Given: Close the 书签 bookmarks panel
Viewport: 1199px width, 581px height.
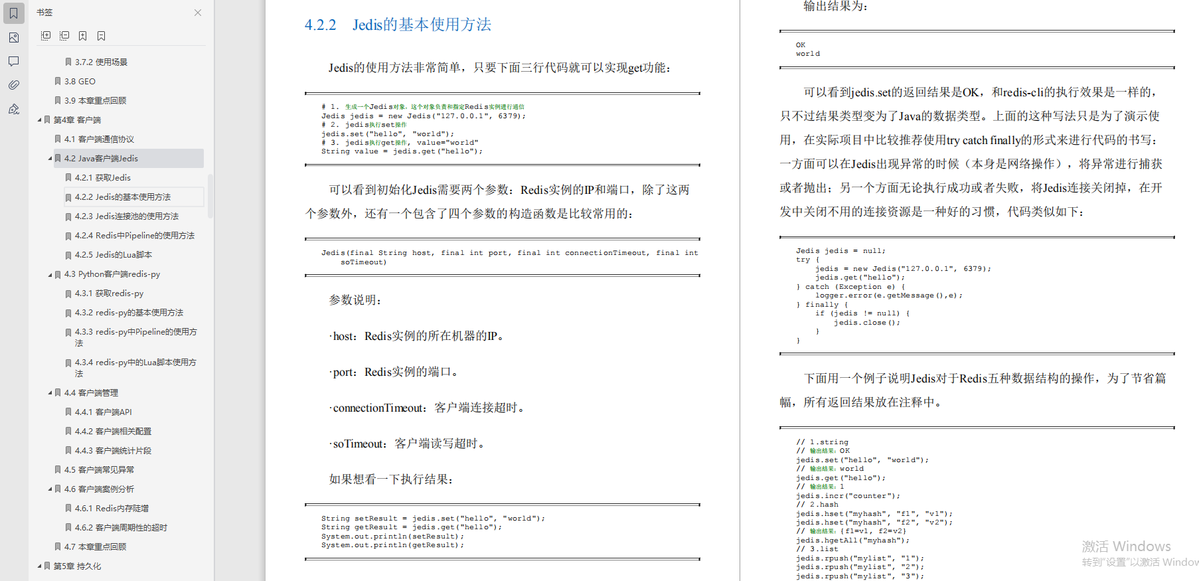Looking at the screenshot, I should [198, 13].
